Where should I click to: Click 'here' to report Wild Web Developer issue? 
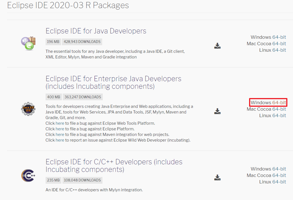[60, 140]
